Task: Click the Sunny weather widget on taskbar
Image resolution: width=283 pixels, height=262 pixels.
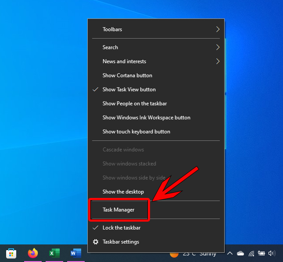Action: [x=193, y=255]
